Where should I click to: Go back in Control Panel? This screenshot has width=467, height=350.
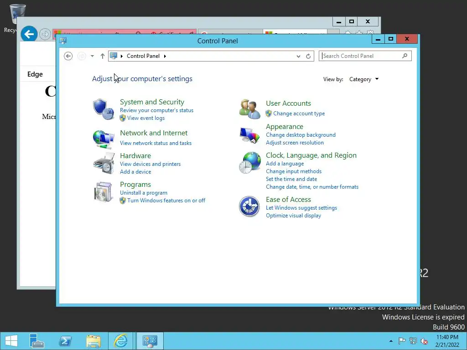(x=68, y=56)
